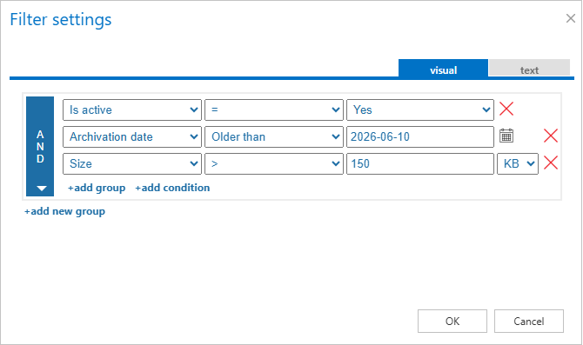Screen dimensions: 583x345
Task: Open the calendar date picker
Action: point(506,136)
